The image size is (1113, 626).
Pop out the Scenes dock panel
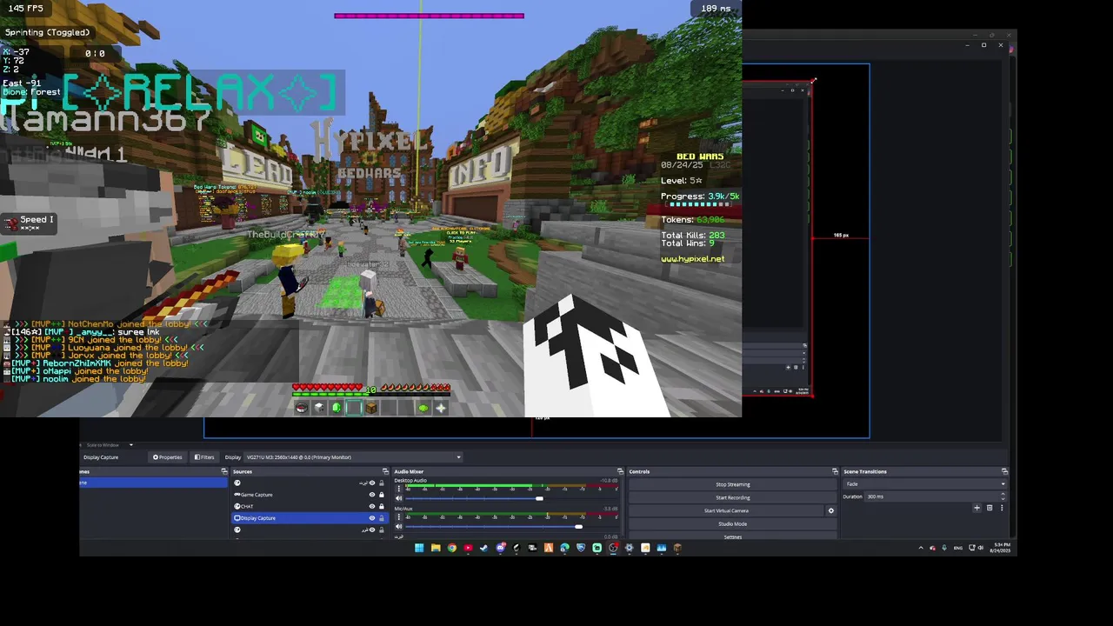coord(224,472)
